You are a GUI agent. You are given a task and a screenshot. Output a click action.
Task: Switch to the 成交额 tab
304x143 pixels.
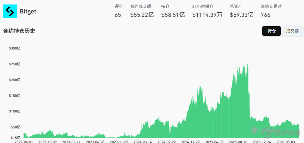pos(292,31)
